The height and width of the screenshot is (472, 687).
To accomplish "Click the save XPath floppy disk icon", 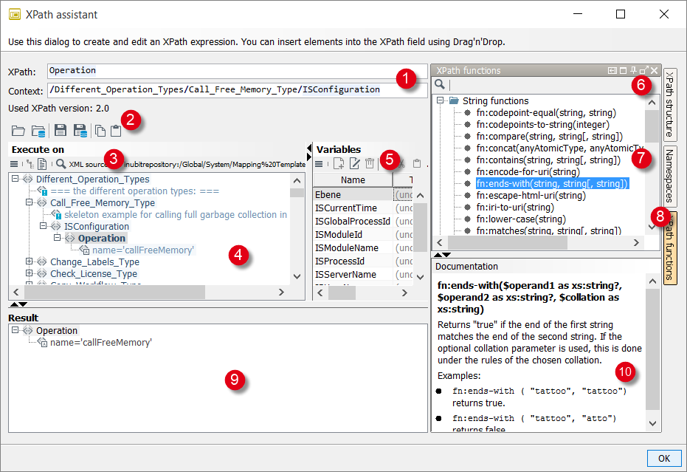I will 61,131.
